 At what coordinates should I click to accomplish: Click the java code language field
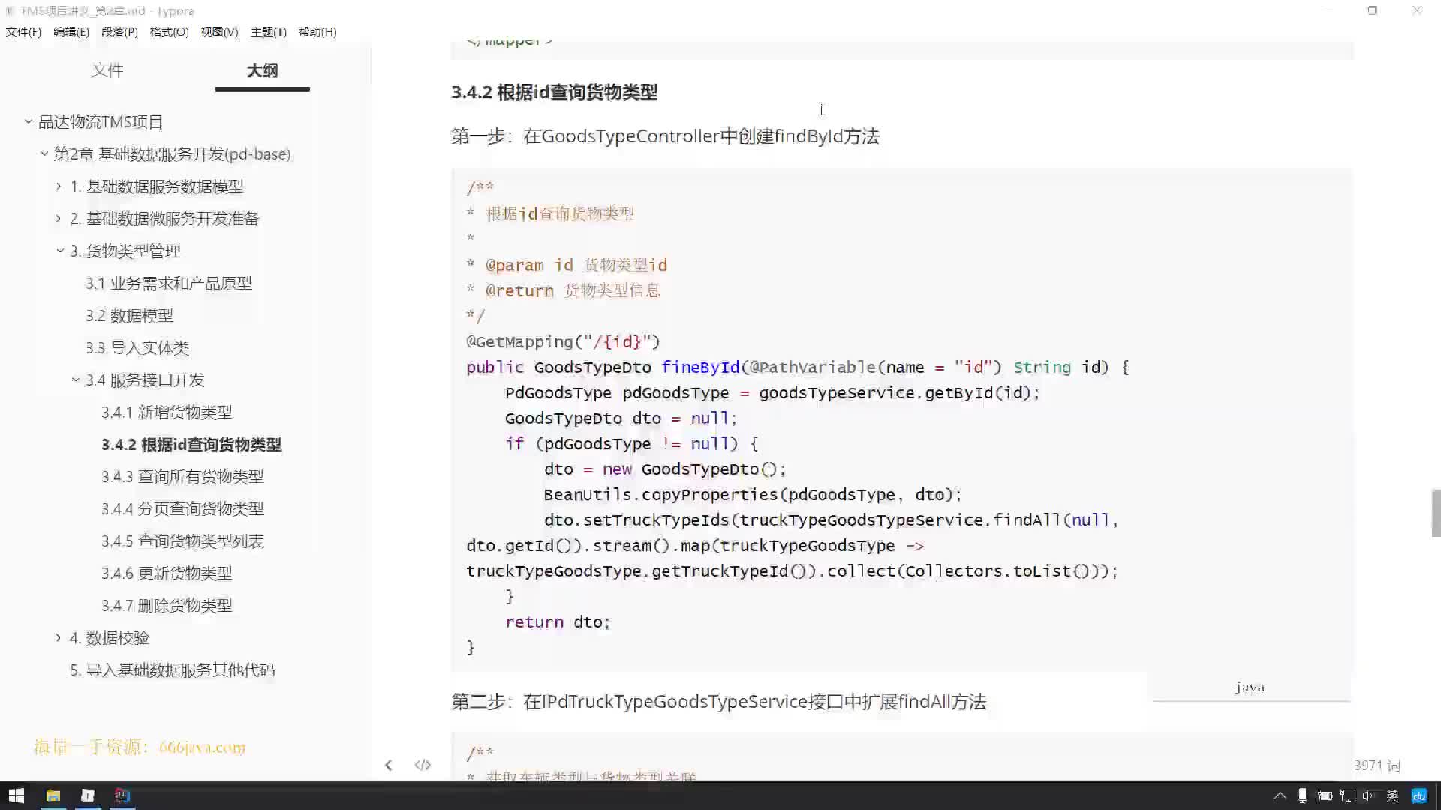pos(1251,687)
